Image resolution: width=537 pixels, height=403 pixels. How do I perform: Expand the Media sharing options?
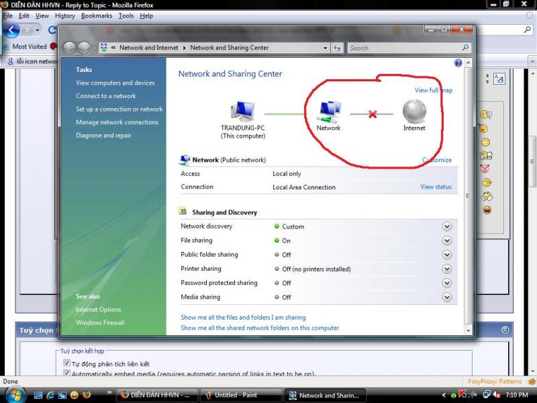[x=447, y=297]
